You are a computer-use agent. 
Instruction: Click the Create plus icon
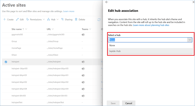4,19
